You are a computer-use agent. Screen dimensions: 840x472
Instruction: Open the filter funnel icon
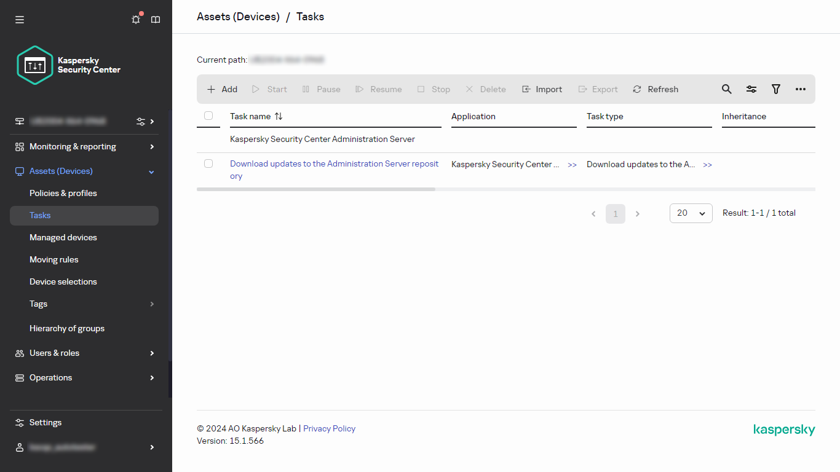click(x=775, y=89)
